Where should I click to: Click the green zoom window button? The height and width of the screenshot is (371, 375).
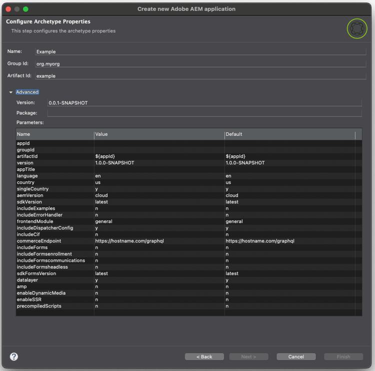[x=25, y=9]
